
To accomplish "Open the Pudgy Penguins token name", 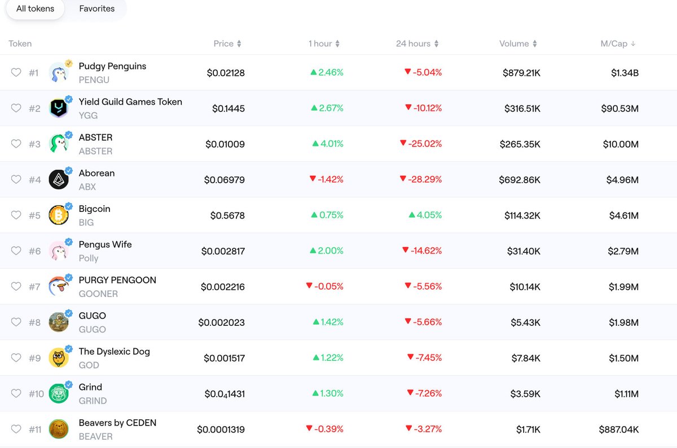I will [x=112, y=66].
